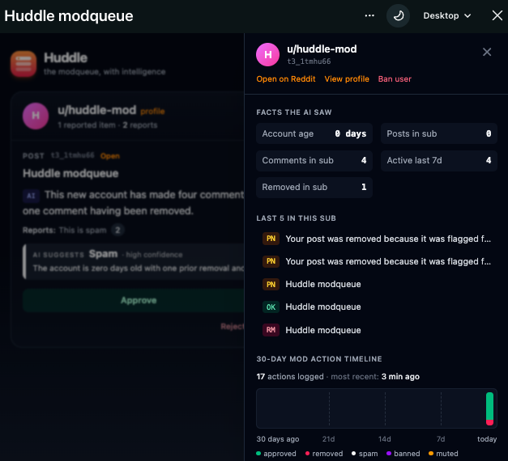Click the muted legend orange dot

click(x=431, y=454)
